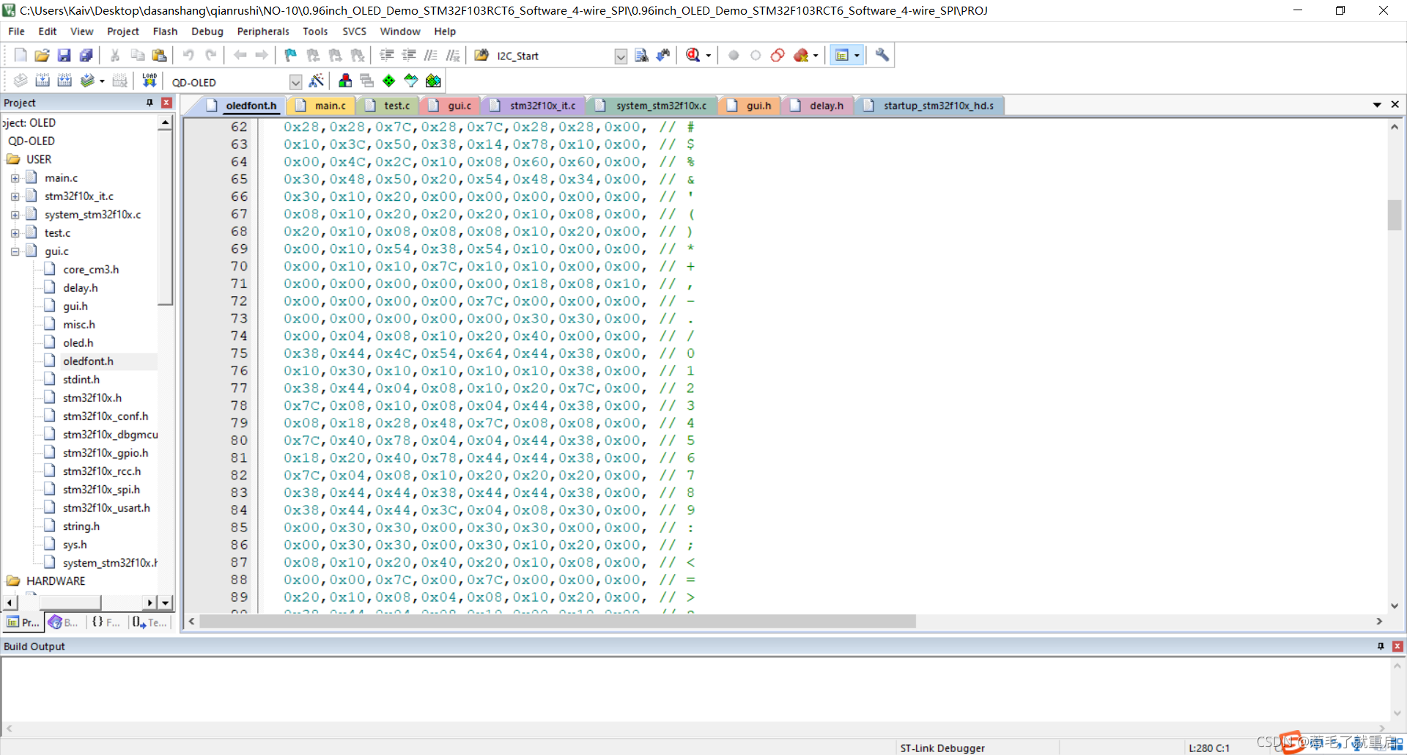The image size is (1407, 755).
Task: Open the QD-OLED target dropdown
Action: point(295,81)
